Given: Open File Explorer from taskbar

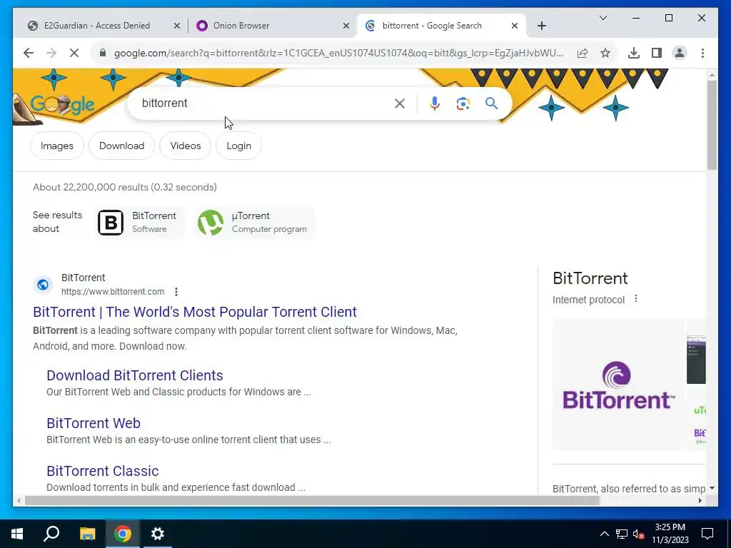Looking at the screenshot, I should (x=87, y=534).
